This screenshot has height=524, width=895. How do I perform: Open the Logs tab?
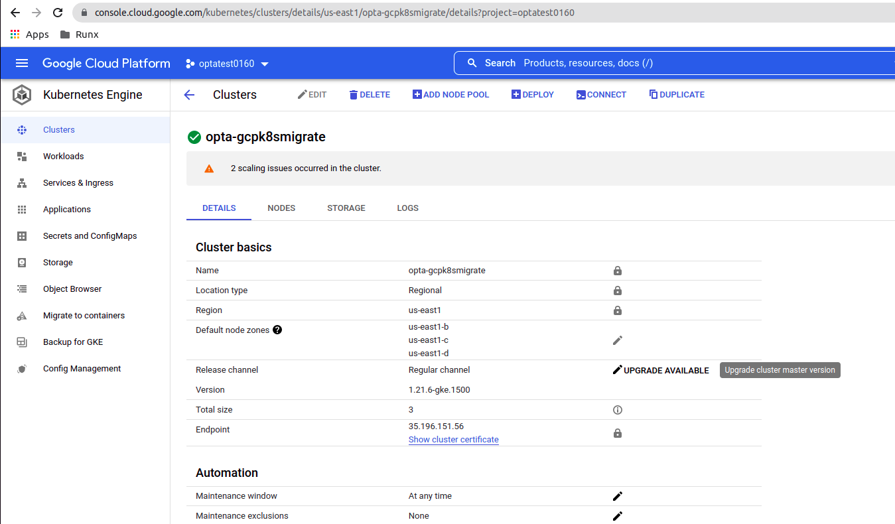tap(407, 208)
